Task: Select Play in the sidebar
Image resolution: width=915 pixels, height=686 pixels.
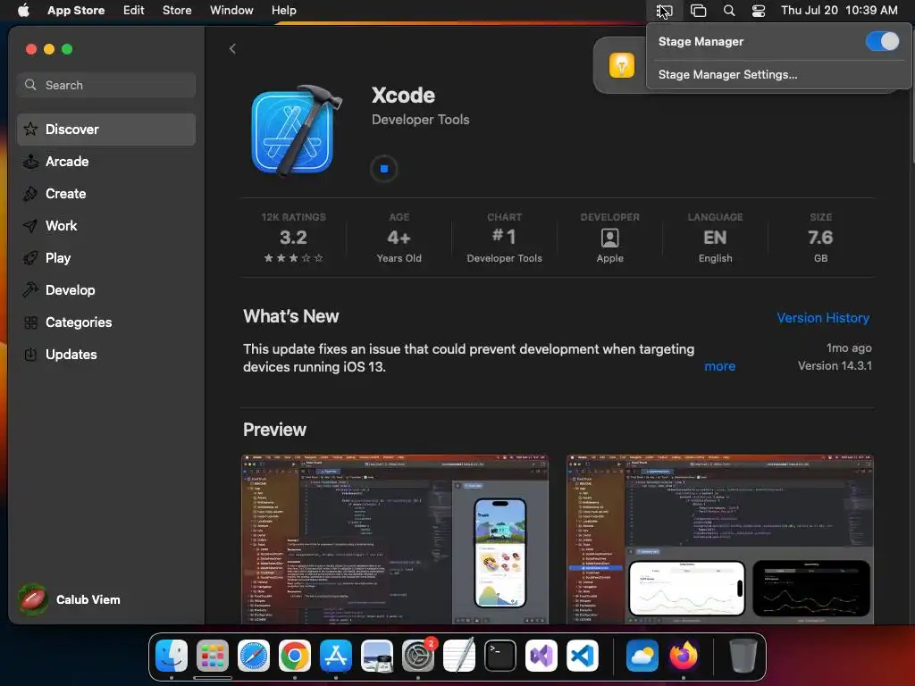Action: point(106,258)
